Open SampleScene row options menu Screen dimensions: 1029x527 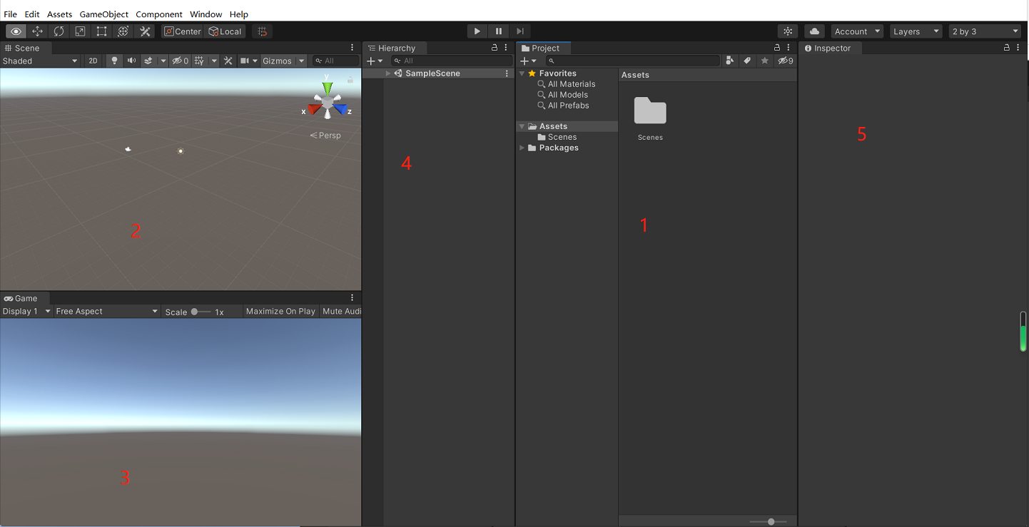point(507,73)
